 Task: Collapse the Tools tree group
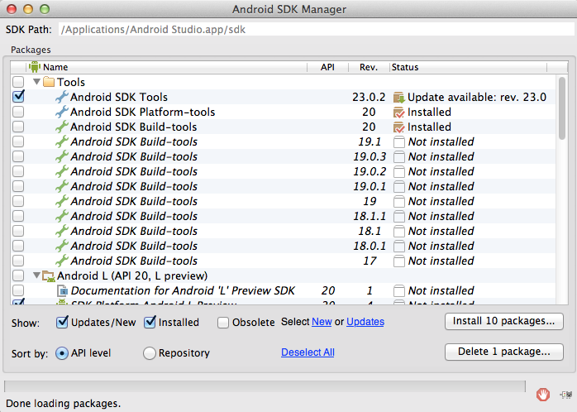pos(36,81)
